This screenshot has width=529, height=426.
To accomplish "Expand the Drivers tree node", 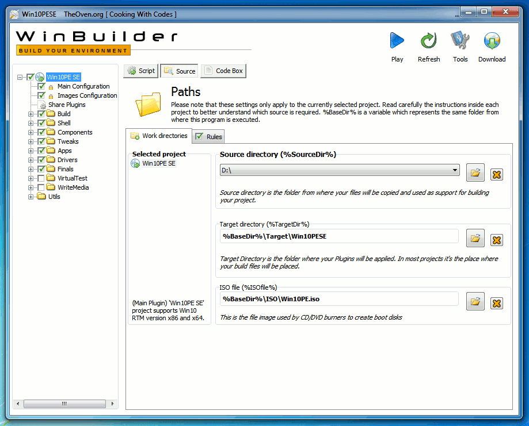I will (x=31, y=160).
